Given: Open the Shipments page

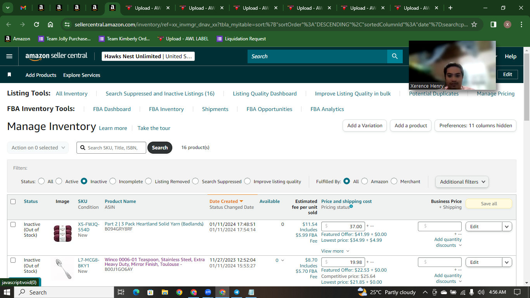Looking at the screenshot, I should pos(215,109).
